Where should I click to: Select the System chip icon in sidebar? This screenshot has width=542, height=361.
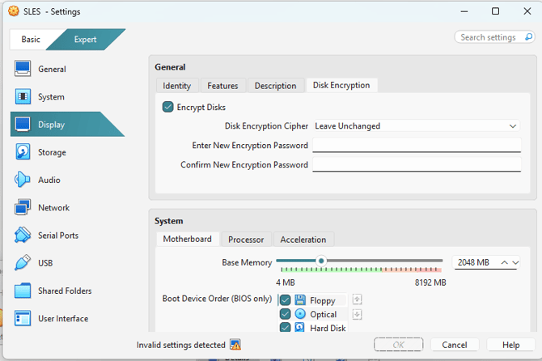coord(23,97)
